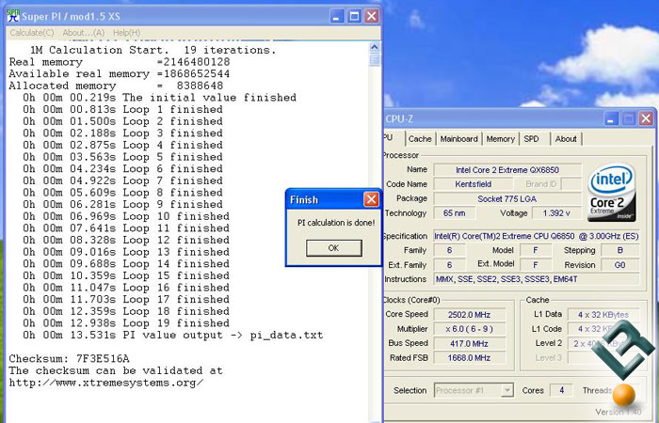This screenshot has width=659, height=423.
Task: Click OK in the Finish dialog
Action: (x=333, y=248)
